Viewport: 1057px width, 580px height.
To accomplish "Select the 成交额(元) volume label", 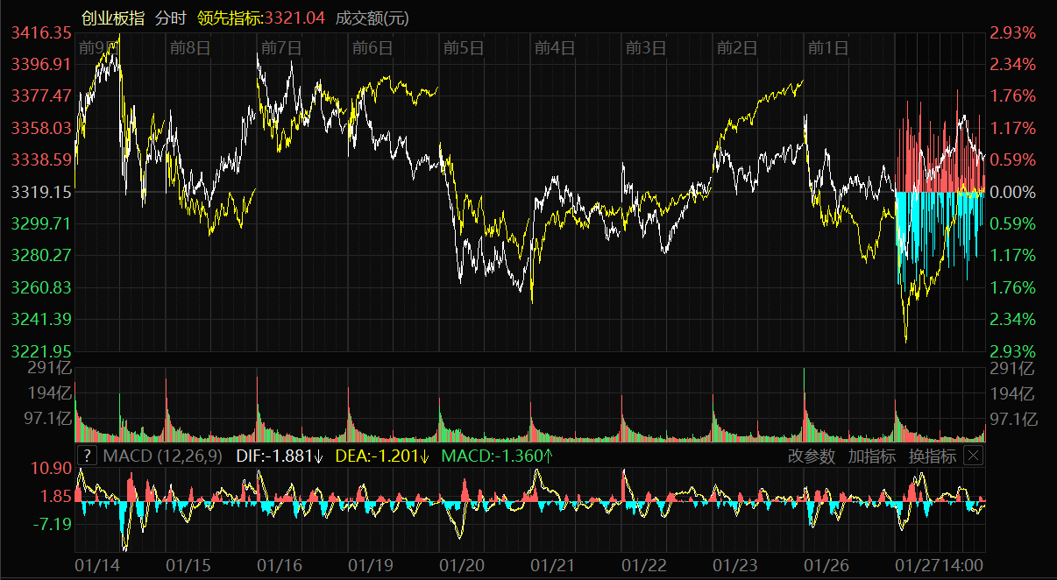I will [x=372, y=18].
